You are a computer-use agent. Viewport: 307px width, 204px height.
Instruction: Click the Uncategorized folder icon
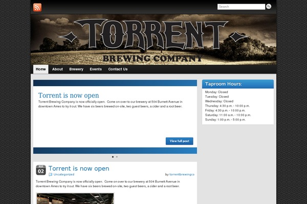pos(50,174)
